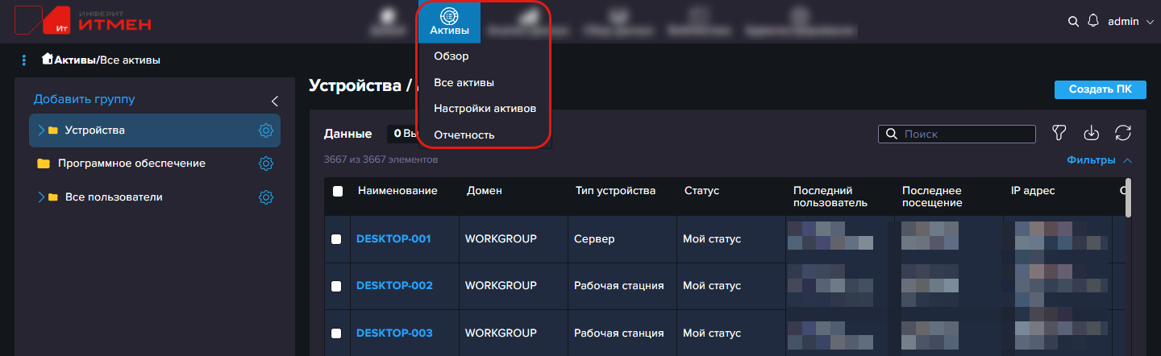
Task: Check the DESKTOP-002 row checkbox
Action: tap(336, 286)
